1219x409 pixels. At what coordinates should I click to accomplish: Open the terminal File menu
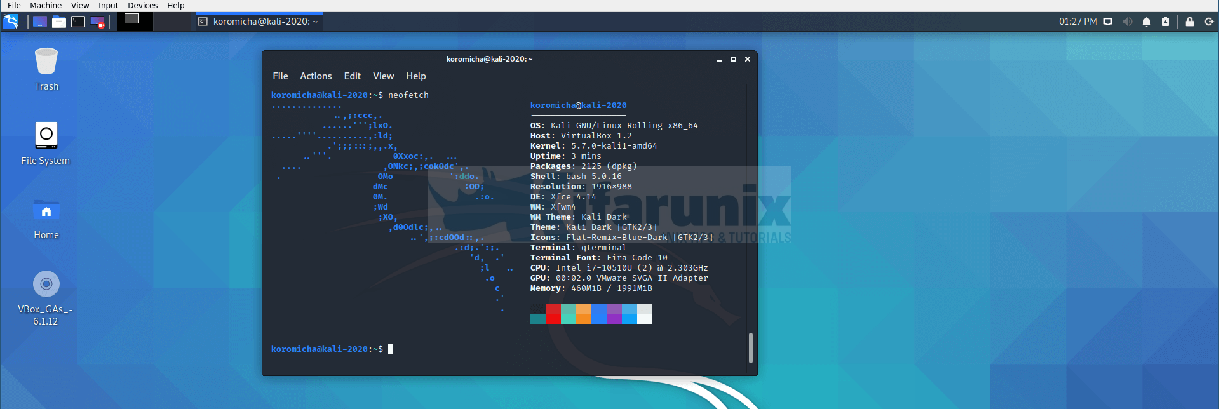click(x=280, y=76)
